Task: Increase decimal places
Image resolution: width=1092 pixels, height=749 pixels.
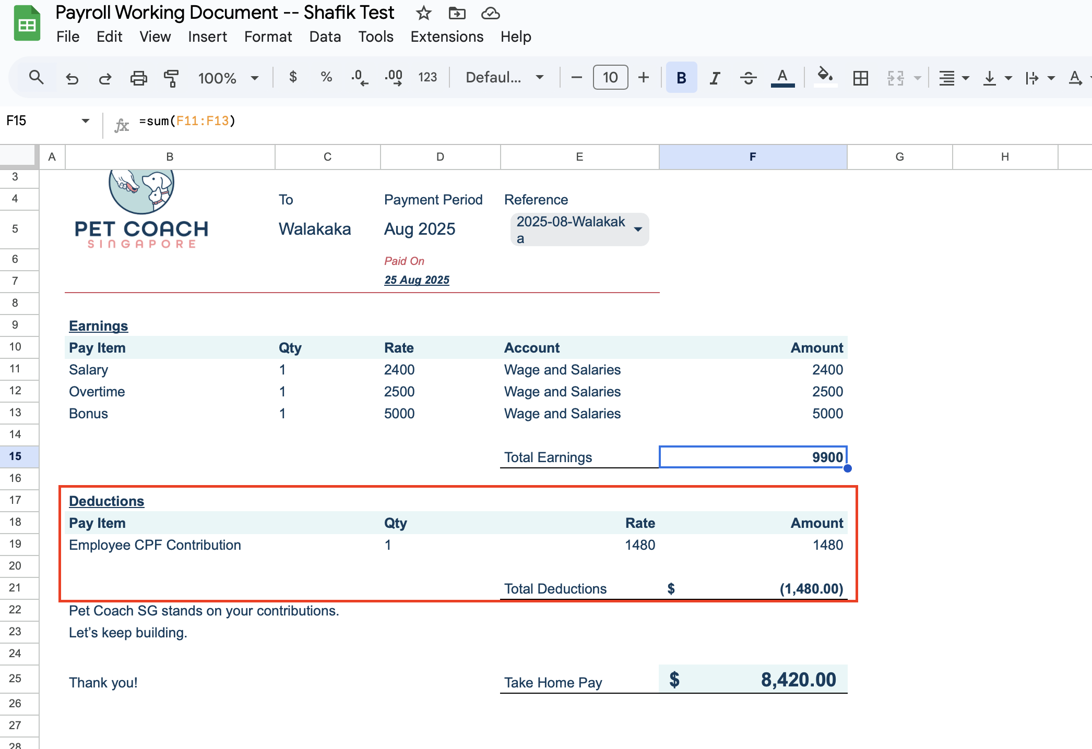Action: (x=394, y=78)
